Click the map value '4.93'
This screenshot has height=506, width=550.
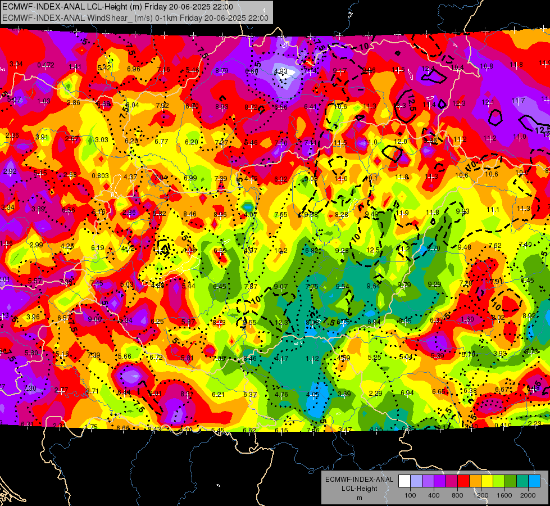[280, 71]
